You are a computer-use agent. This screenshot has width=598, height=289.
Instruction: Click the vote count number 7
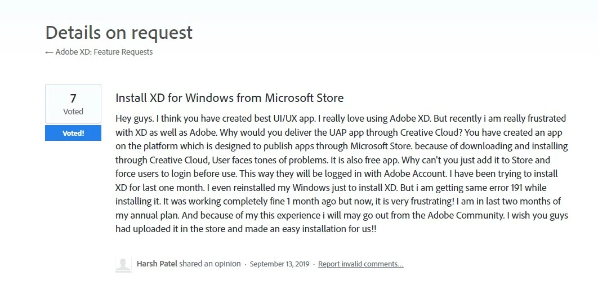point(73,99)
